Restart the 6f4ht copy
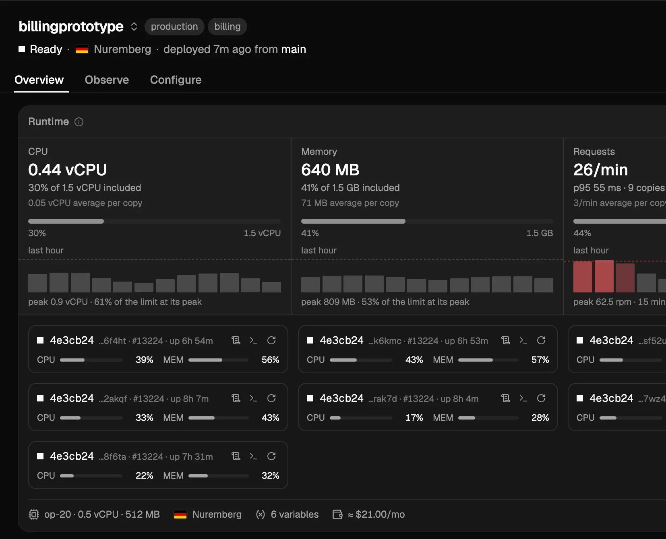 271,341
